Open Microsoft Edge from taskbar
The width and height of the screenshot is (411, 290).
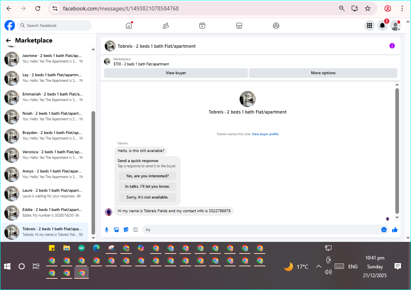pyautogui.click(x=96, y=248)
